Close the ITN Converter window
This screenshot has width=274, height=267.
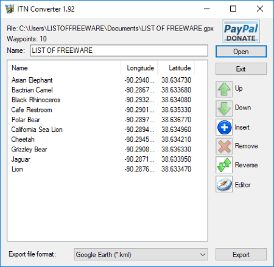pyautogui.click(x=260, y=9)
